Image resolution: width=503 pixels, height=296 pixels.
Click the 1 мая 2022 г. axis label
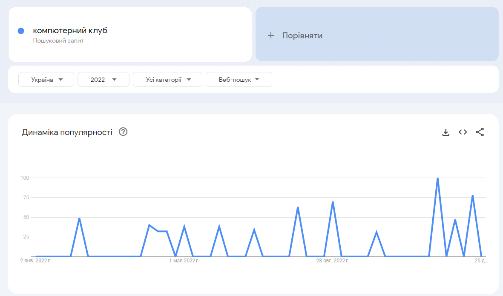184,261
